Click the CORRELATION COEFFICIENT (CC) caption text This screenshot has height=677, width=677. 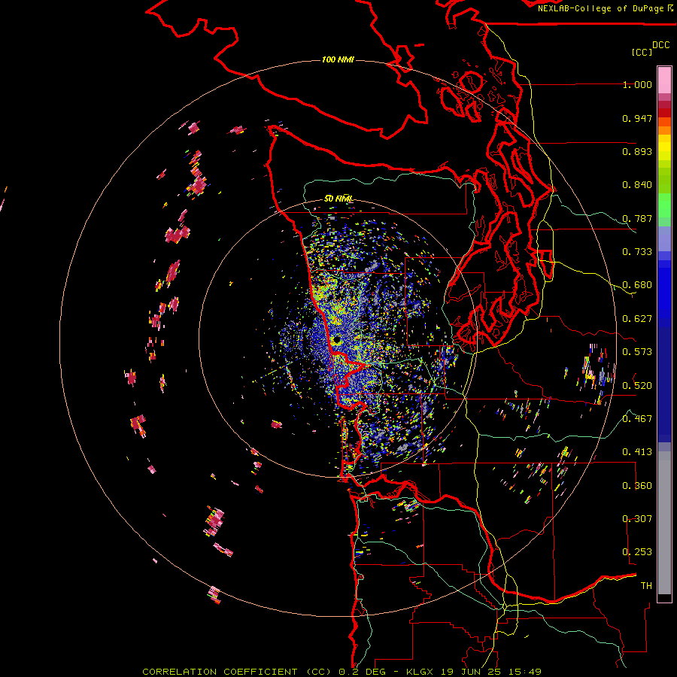coord(237,672)
